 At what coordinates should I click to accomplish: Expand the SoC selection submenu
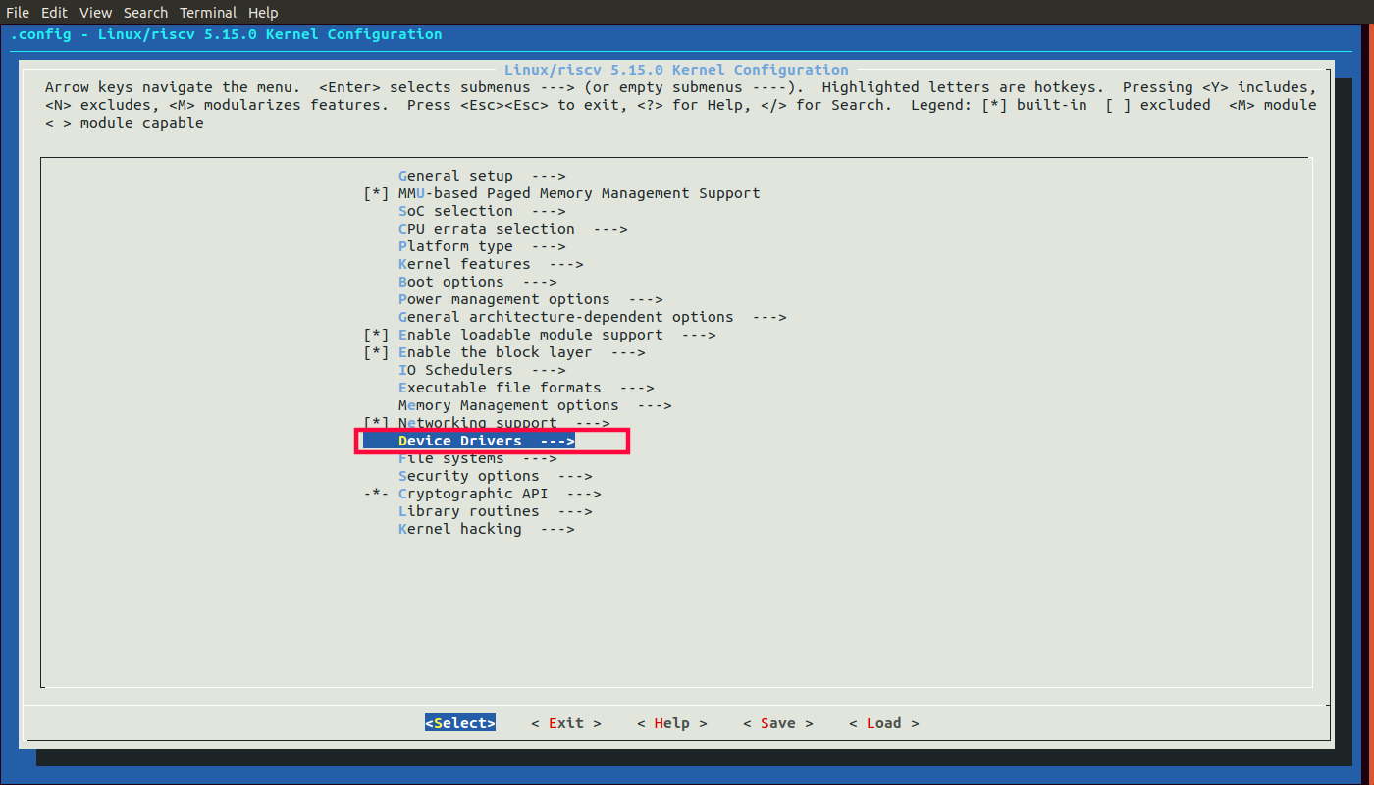tap(481, 211)
